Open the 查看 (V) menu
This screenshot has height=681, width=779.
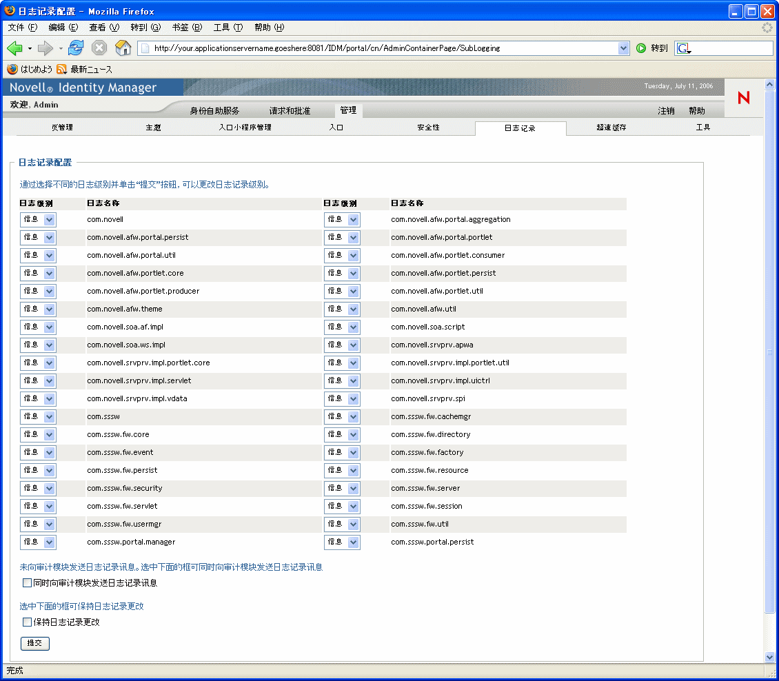point(104,28)
